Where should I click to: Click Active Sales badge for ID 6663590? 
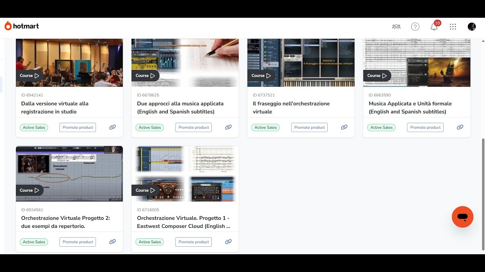[x=381, y=127]
